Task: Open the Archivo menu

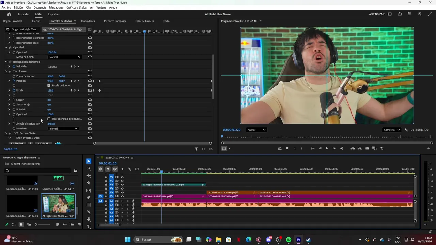Action: click(6, 7)
